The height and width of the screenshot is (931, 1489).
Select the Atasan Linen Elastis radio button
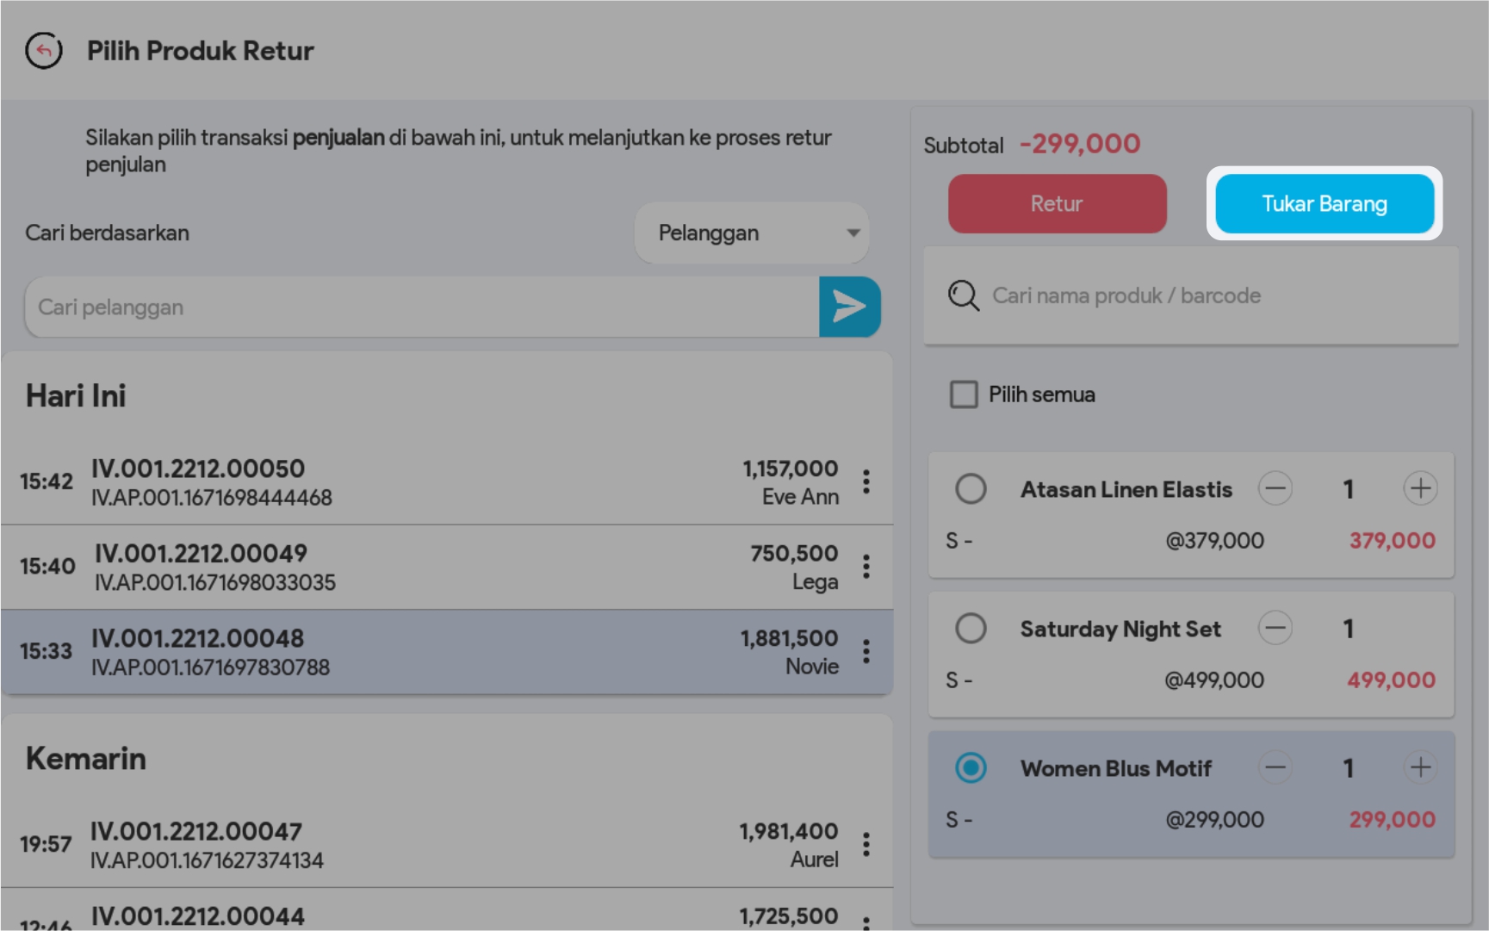tap(971, 489)
